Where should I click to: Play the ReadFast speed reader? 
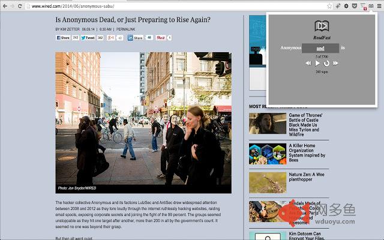(317, 64)
